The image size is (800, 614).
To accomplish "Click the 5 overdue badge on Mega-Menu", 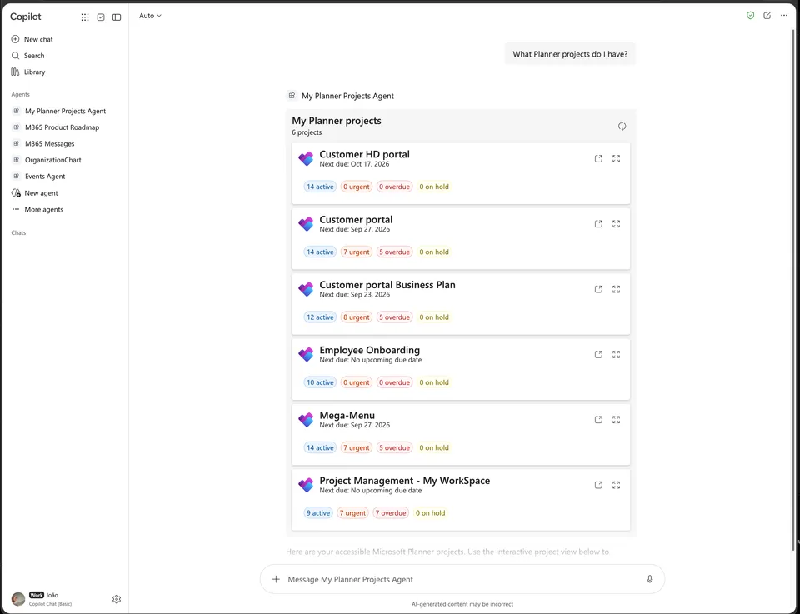I will tap(394, 447).
